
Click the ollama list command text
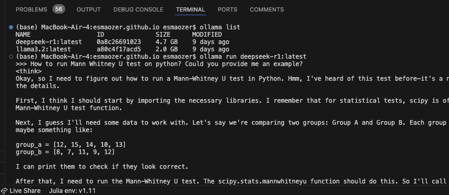[220, 27]
